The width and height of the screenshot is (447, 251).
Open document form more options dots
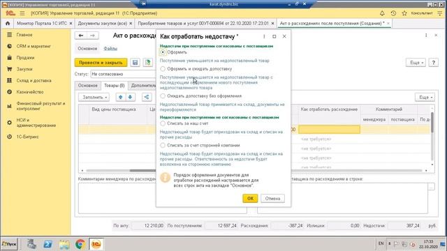(426, 36)
